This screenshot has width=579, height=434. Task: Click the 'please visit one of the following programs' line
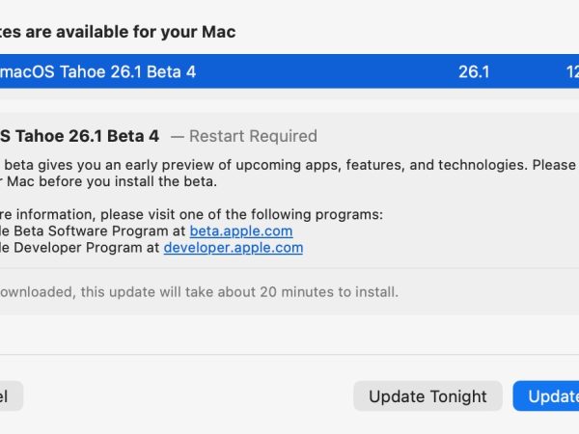pyautogui.click(x=193, y=214)
